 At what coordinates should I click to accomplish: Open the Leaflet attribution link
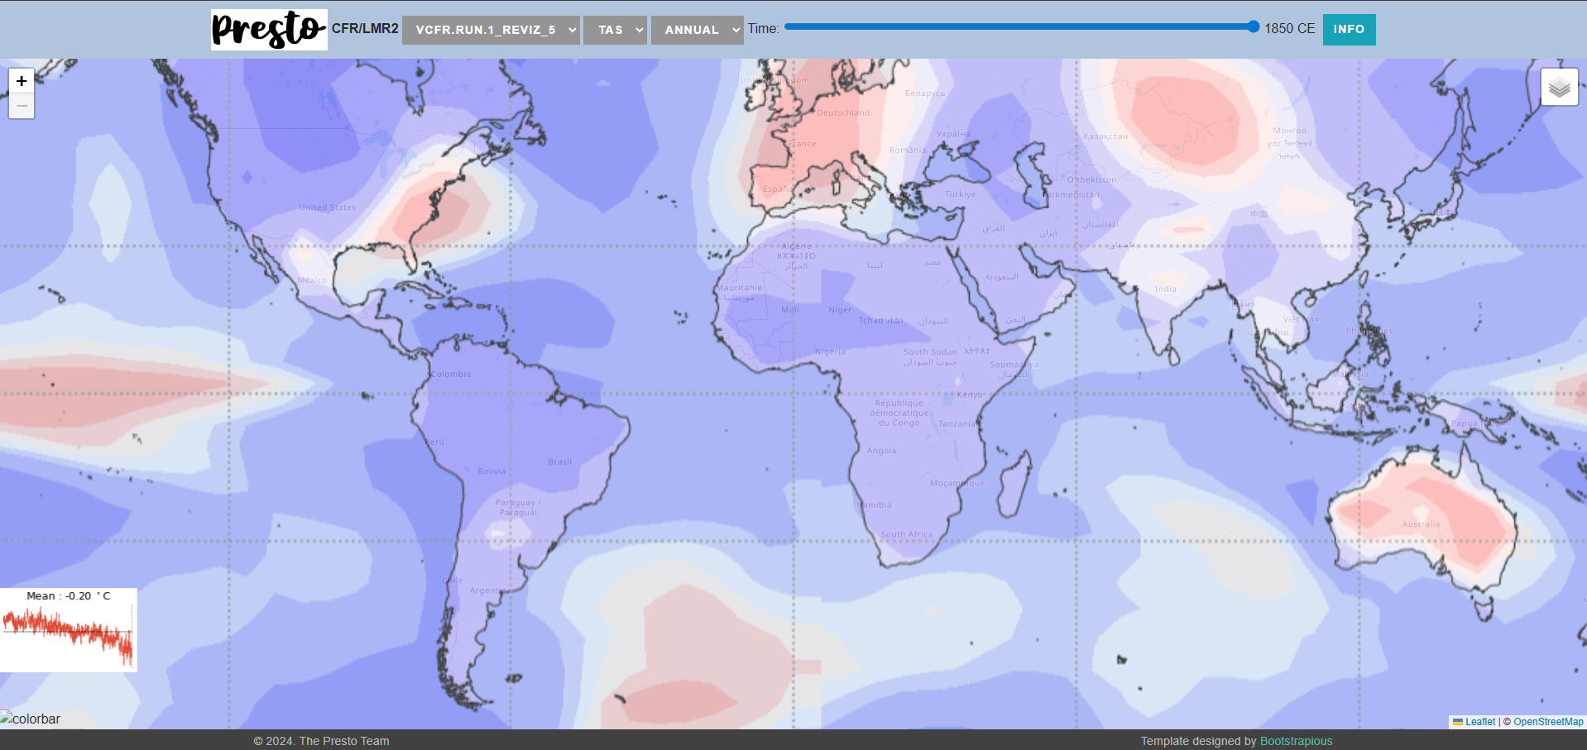coord(1479,722)
